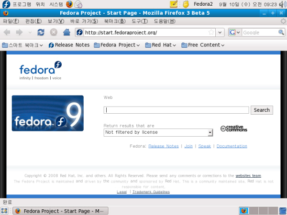Open the history dropdown beside Forward
Screen dimensions: 287x215
click(30, 32)
